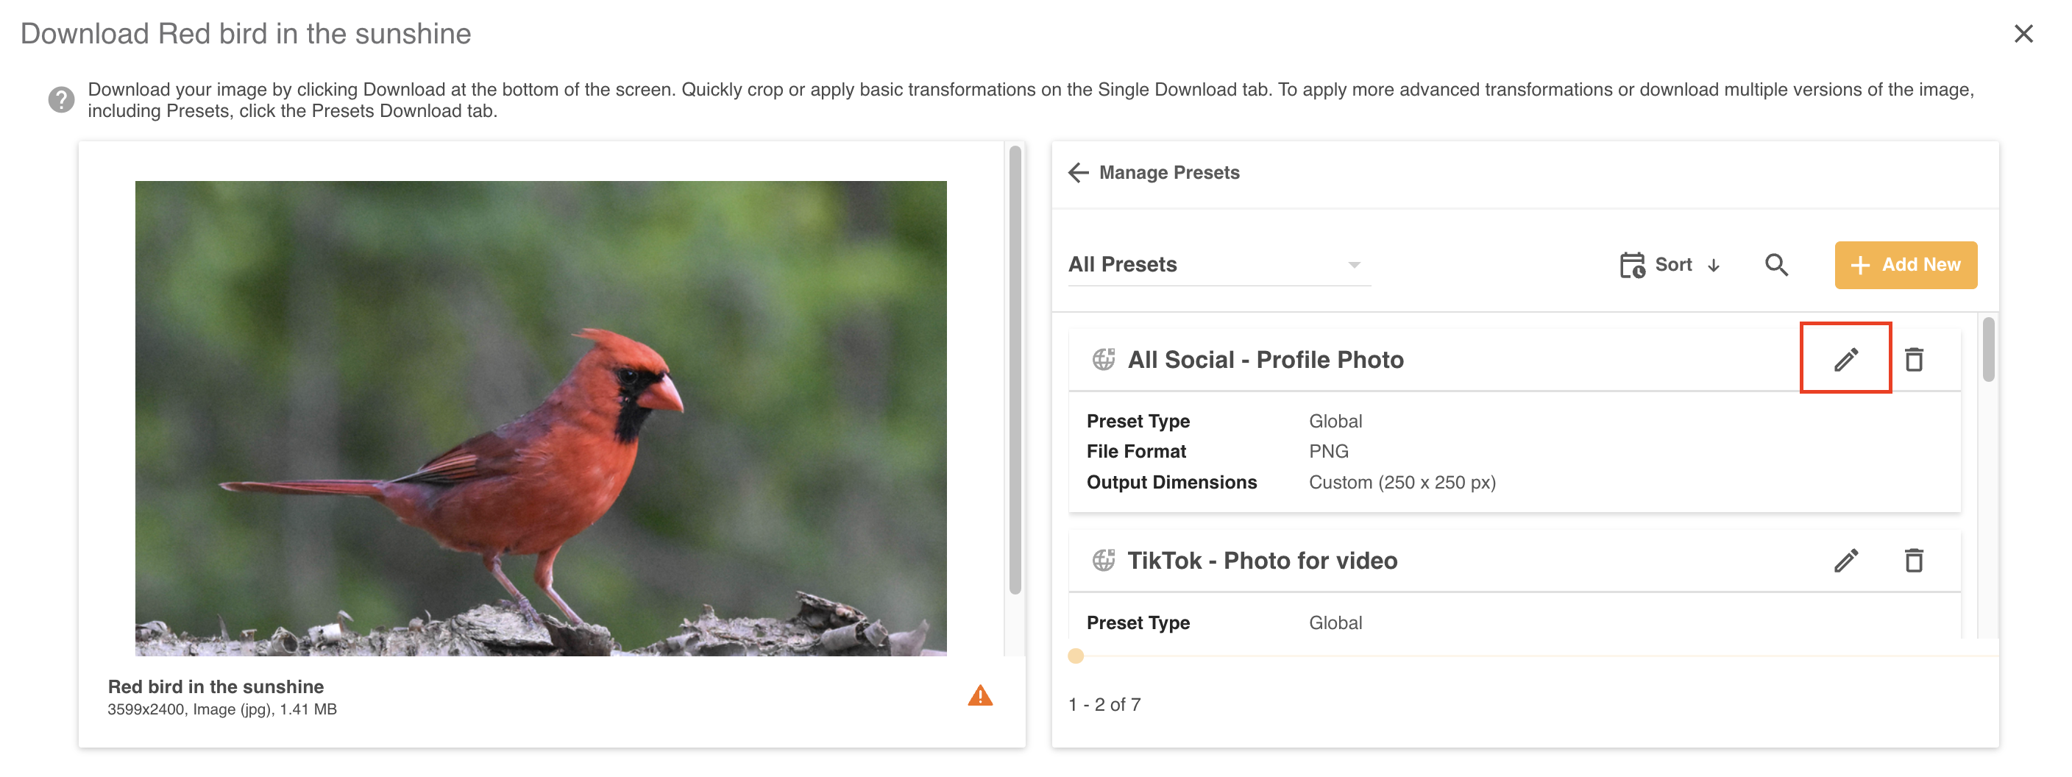The image size is (2072, 777).
Task: Toggle the Sort order arrow
Action: pos(1713,266)
